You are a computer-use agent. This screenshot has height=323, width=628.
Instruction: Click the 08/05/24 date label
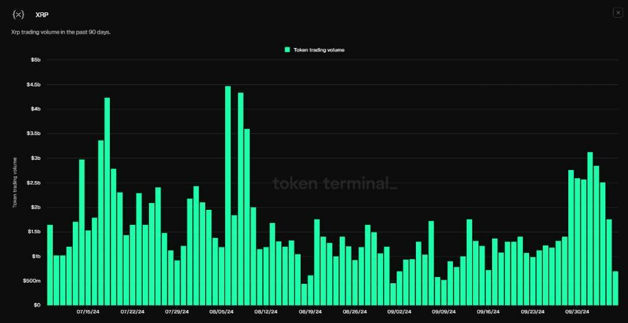[222, 311]
